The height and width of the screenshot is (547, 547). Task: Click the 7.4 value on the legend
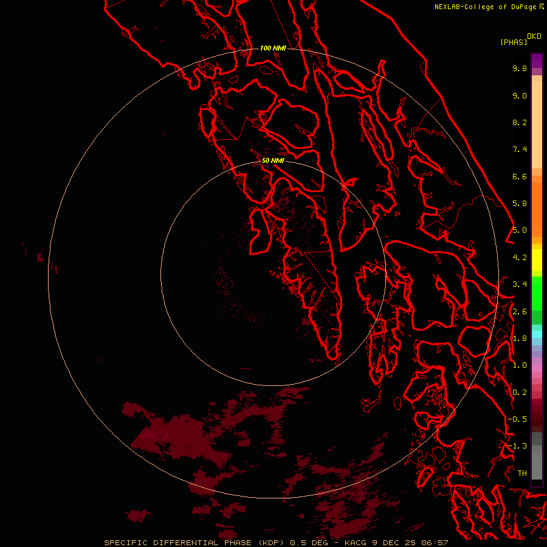[520, 150]
